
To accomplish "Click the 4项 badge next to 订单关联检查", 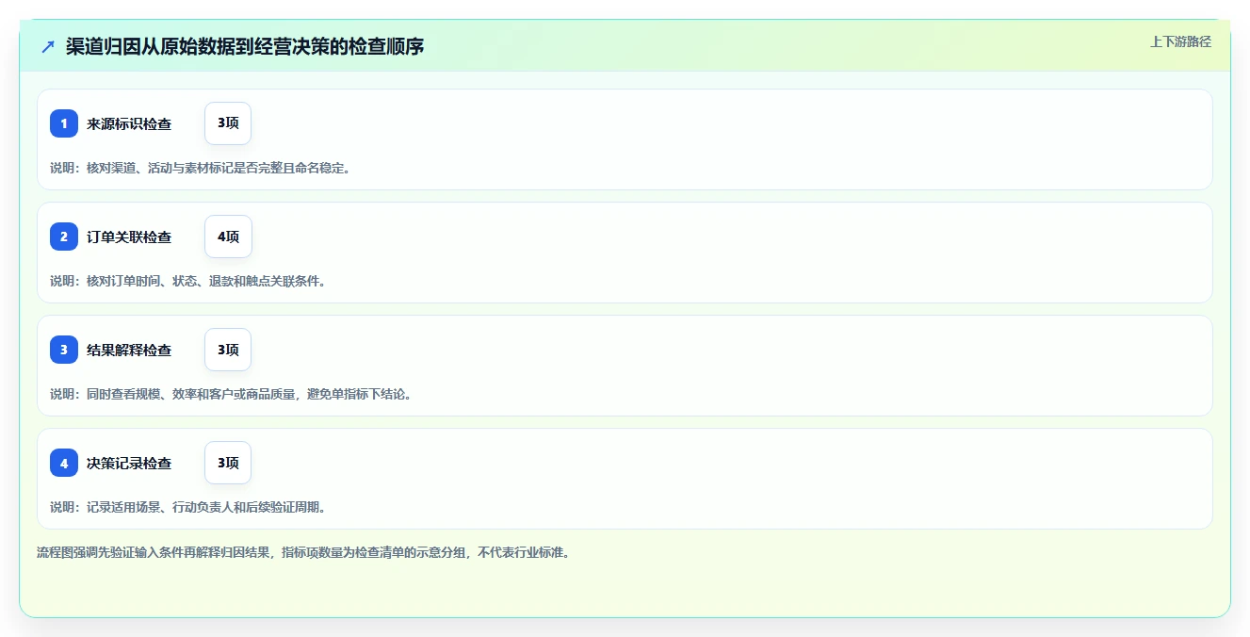I will 228,237.
